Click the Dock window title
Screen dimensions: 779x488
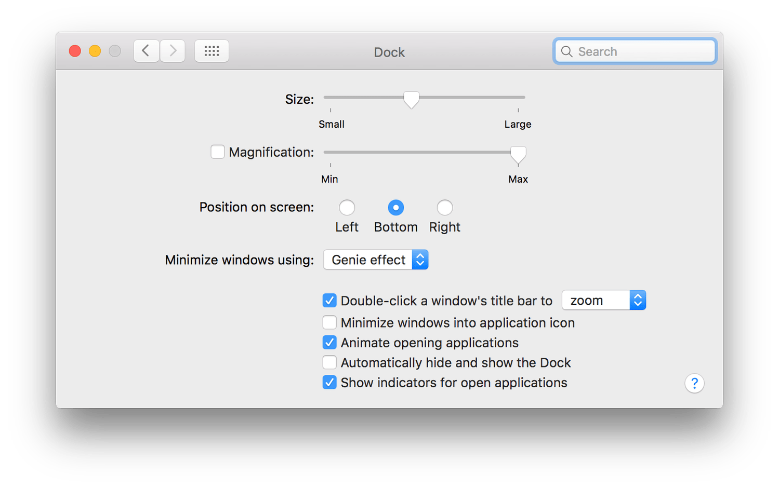point(389,52)
